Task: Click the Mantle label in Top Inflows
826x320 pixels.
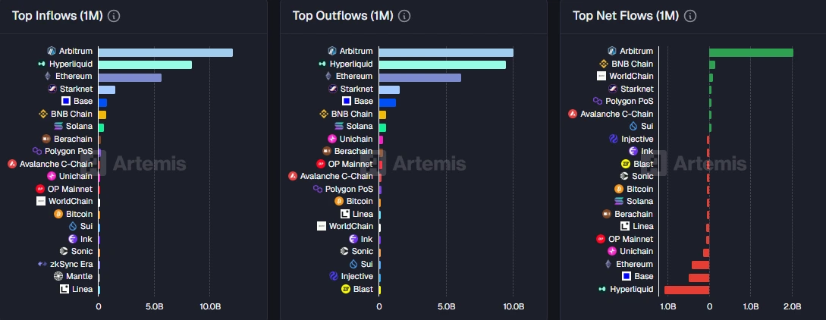Action: [79, 276]
